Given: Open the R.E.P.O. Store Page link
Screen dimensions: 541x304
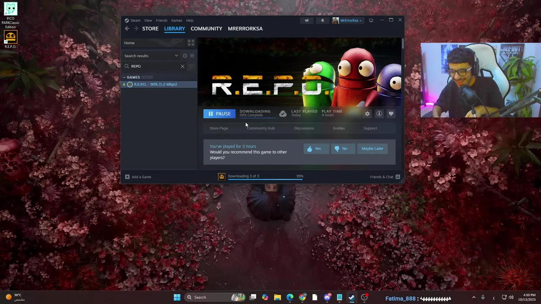Looking at the screenshot, I should pyautogui.click(x=219, y=128).
